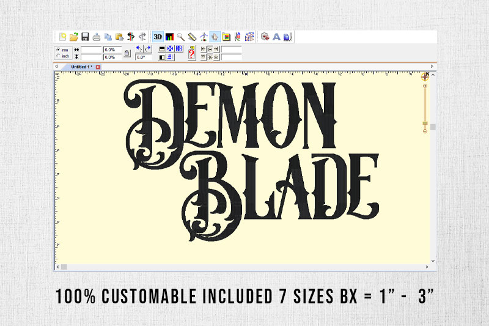The width and height of the screenshot is (489, 326).
Task: Click the rotation angle field showing 0.0°
Action: click(x=144, y=57)
